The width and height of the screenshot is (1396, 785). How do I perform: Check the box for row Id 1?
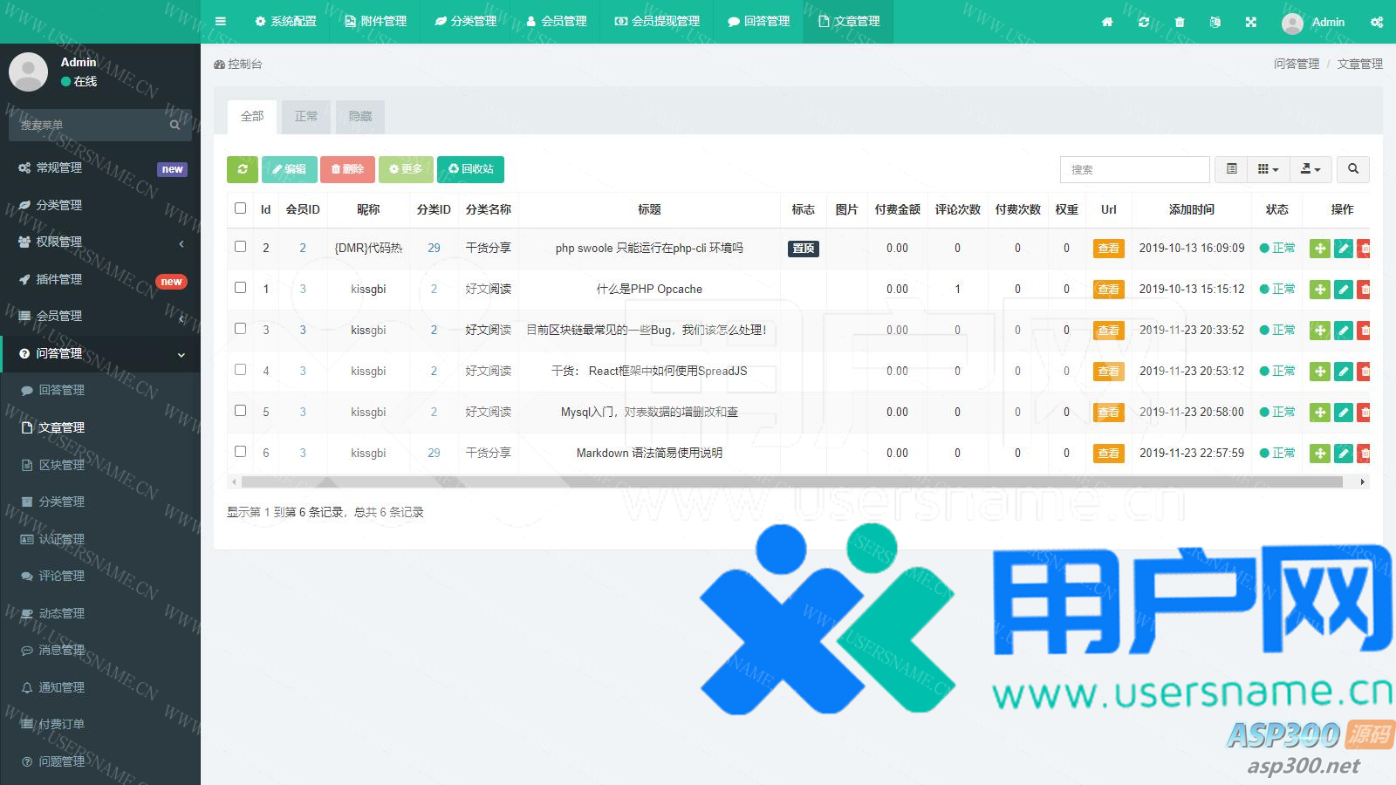240,288
